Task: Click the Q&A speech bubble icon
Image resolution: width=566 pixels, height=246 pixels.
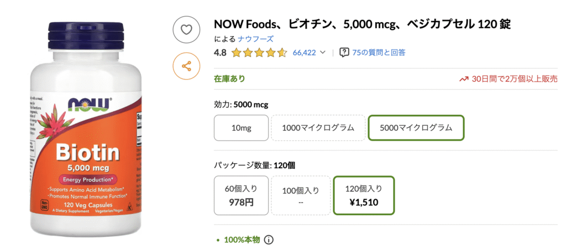Action: coord(344,52)
